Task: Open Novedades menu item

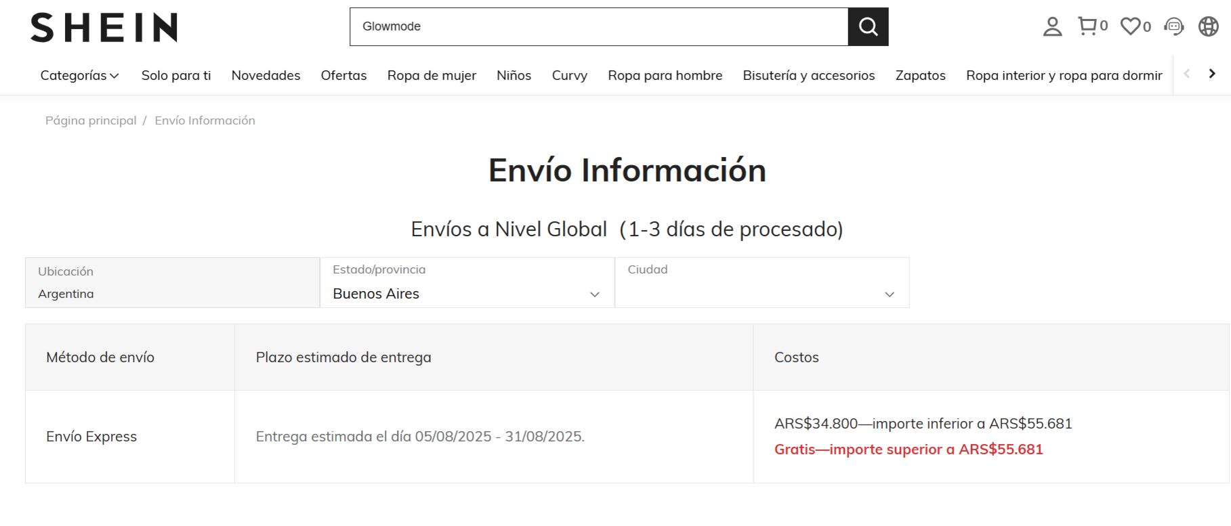Action: tap(266, 75)
